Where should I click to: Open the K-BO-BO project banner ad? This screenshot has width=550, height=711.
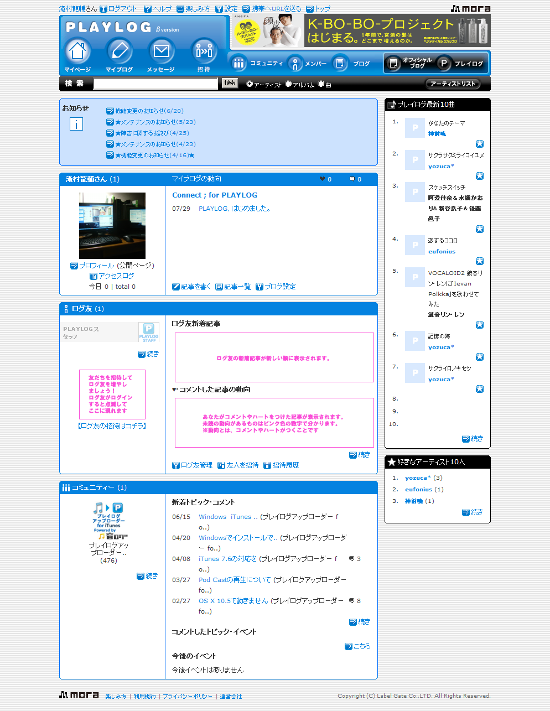[x=360, y=30]
